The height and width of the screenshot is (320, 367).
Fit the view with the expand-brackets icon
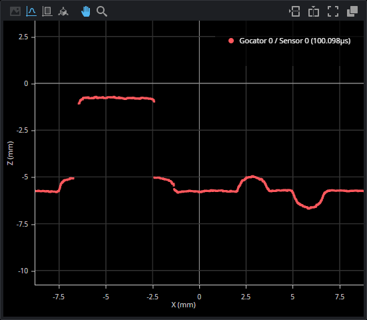(333, 11)
